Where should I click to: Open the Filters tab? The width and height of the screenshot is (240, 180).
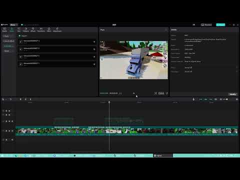pyautogui.click(x=49, y=29)
